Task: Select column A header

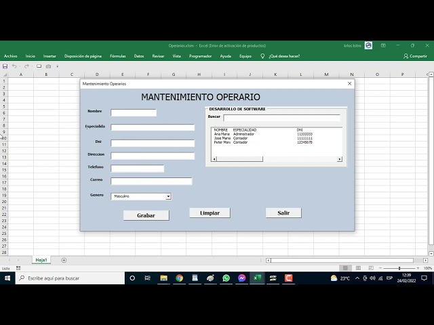Action: tap(21, 74)
